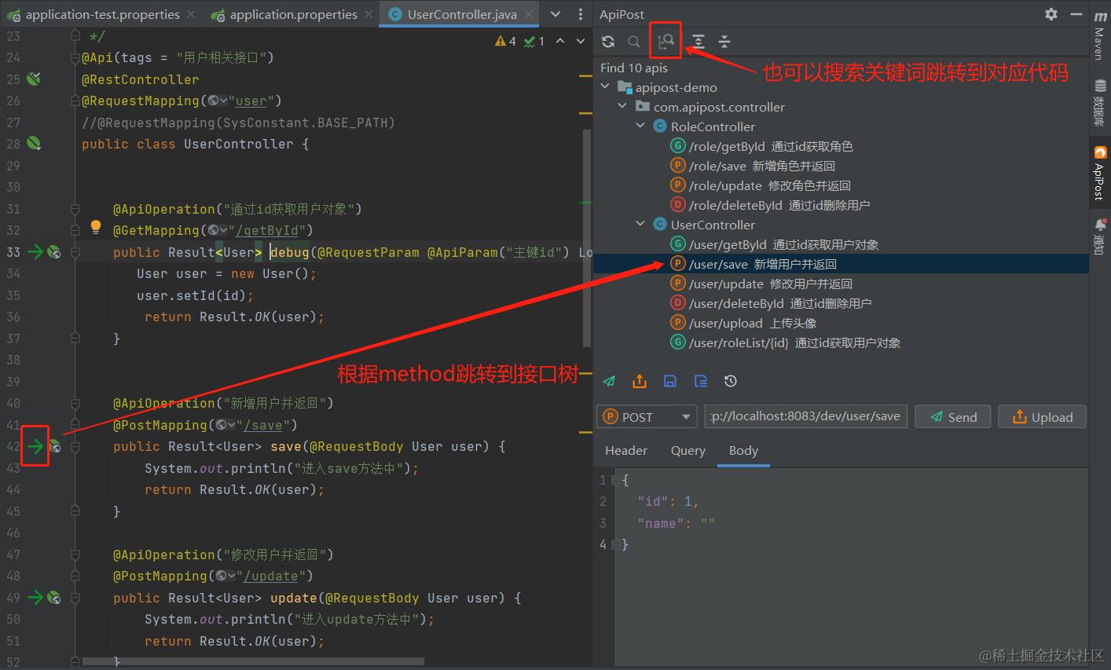Collapse the apipost-demo tree node
Image resolution: width=1111 pixels, height=670 pixels.
click(x=605, y=86)
